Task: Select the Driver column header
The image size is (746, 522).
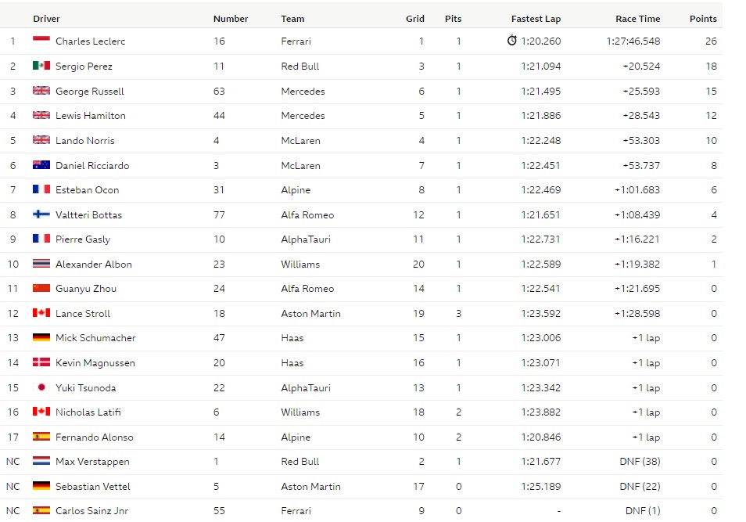Action: 46,19
